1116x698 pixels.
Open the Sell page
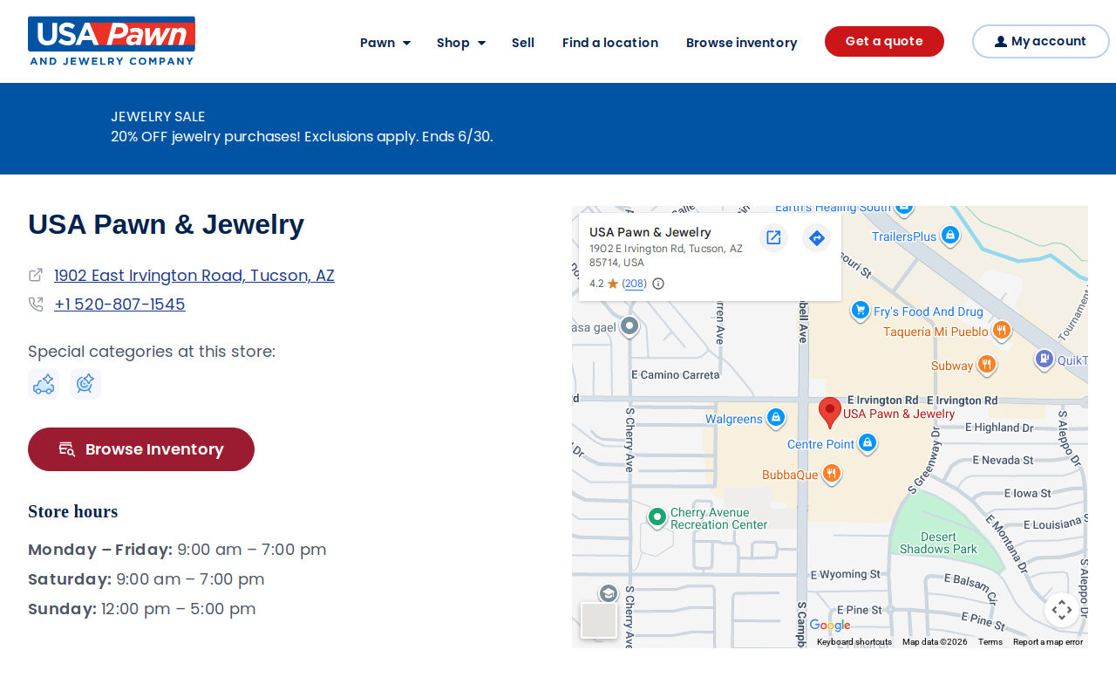523,43
